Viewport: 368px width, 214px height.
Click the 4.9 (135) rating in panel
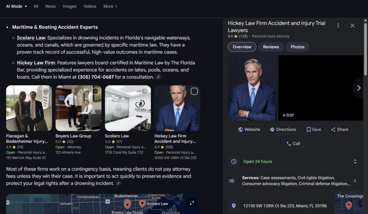238,36
